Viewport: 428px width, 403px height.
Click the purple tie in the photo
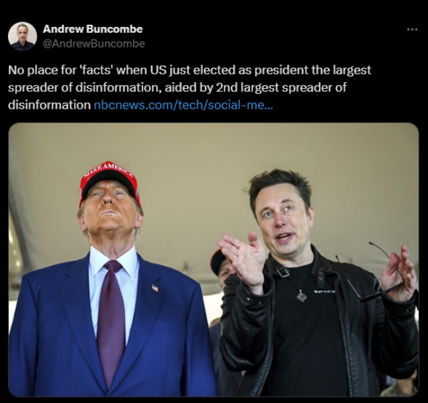tap(111, 322)
